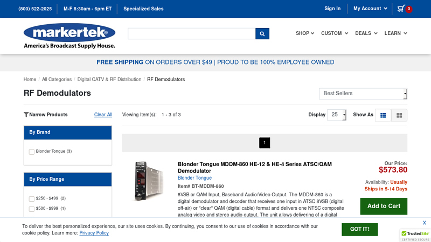Click the $573.80 price text
Image resolution: width=431 pixels, height=242 pixels.
pyautogui.click(x=393, y=170)
